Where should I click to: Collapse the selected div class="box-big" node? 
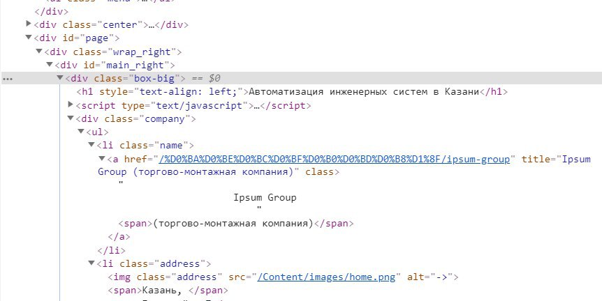[59, 78]
